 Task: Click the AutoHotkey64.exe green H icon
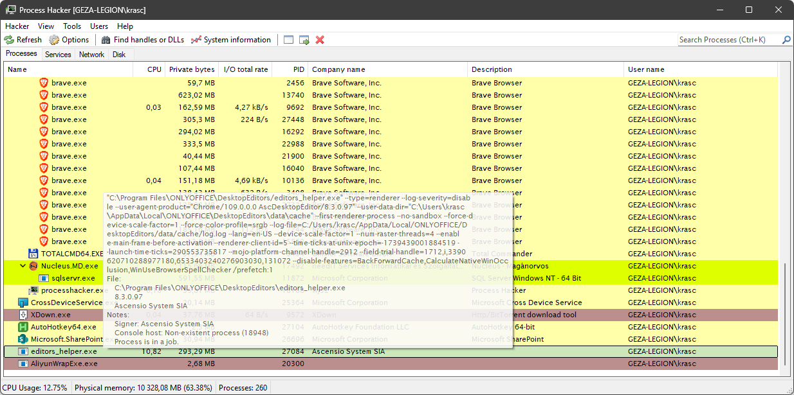point(23,327)
